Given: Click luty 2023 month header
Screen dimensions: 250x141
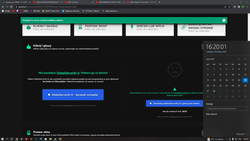Looking at the screenshot, I should pos(210,59).
